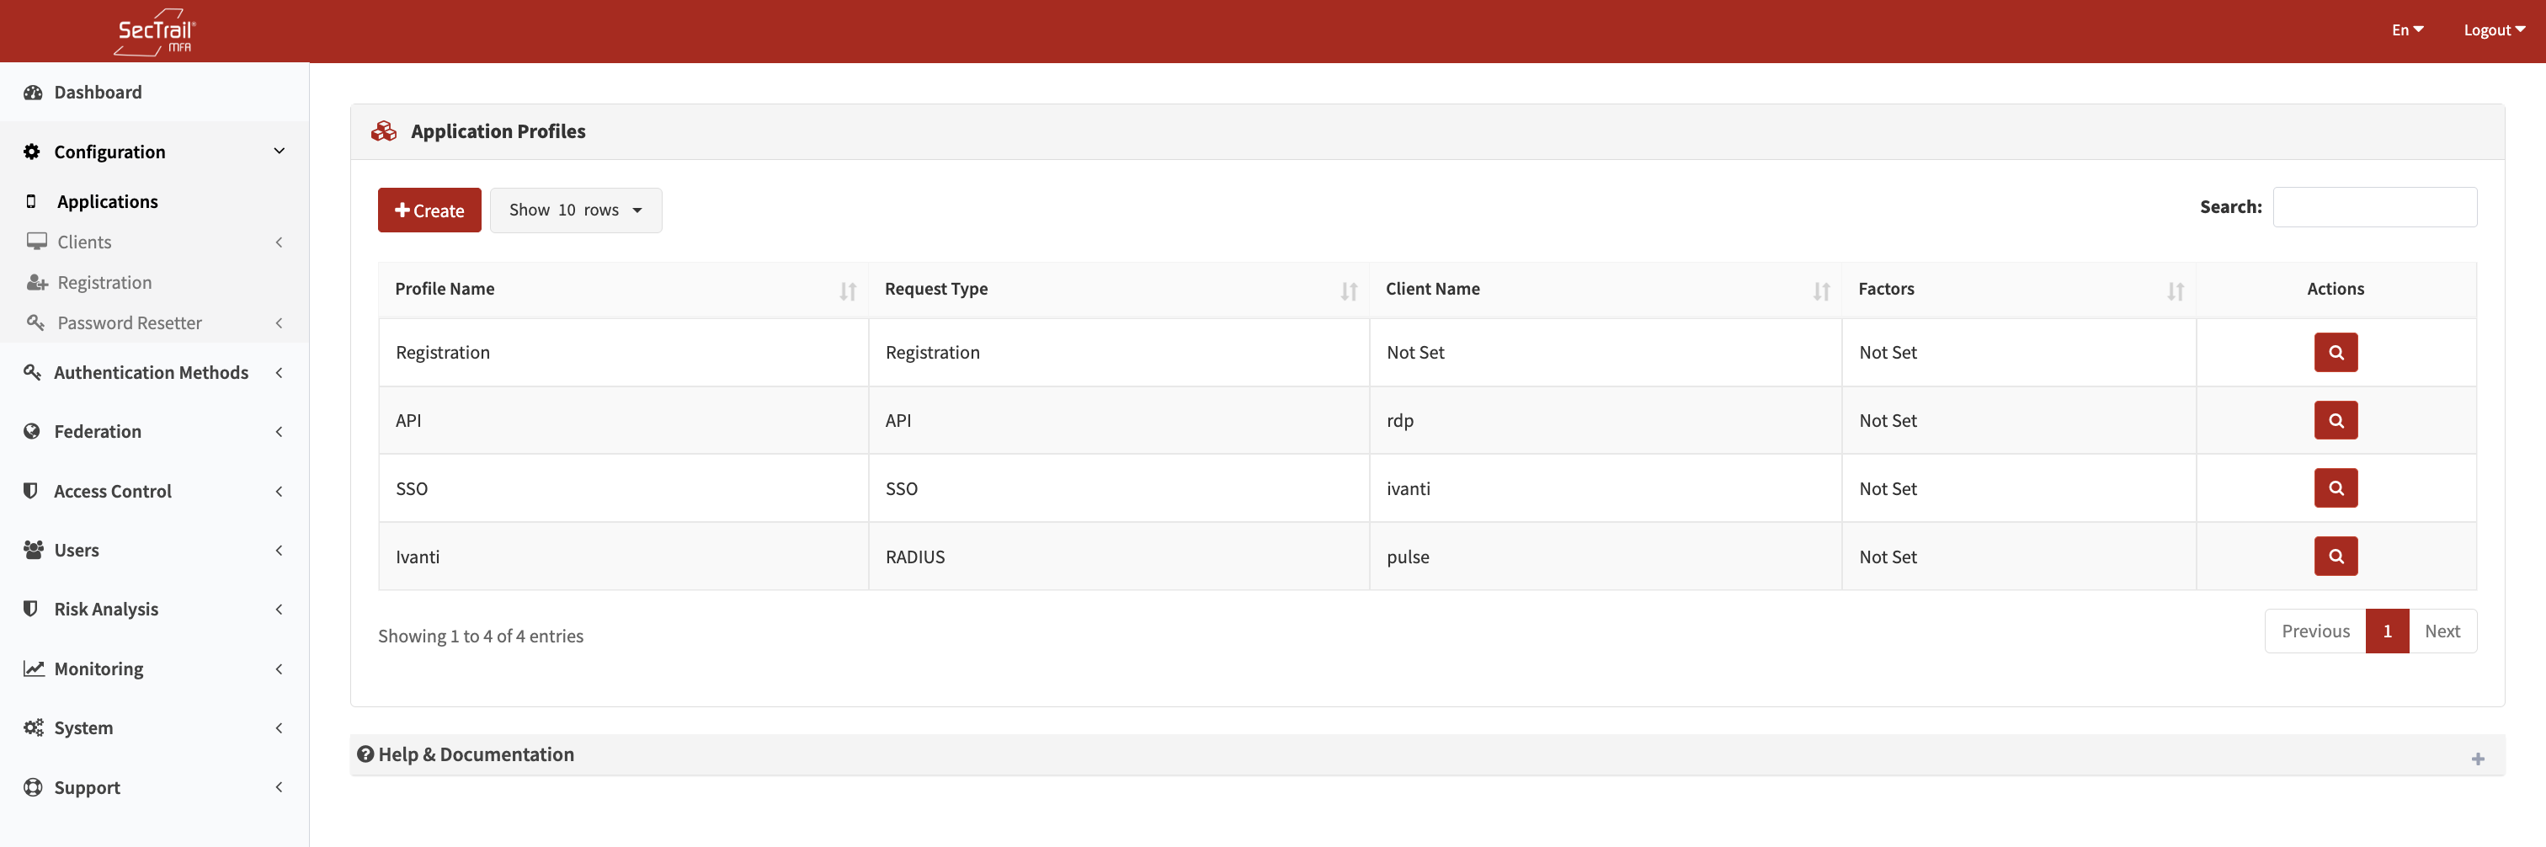
Task: Sort the Factors column
Action: (x=2175, y=290)
